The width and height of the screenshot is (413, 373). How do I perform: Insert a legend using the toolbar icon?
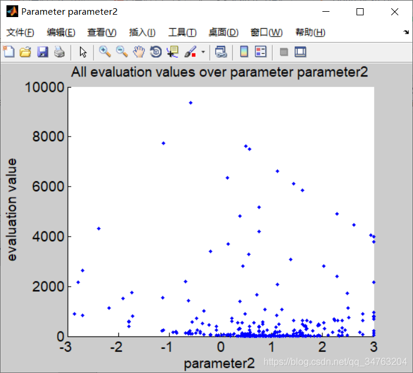pyautogui.click(x=261, y=52)
